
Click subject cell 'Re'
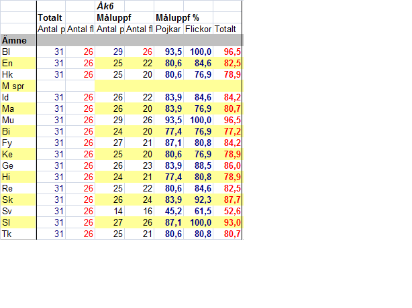(x=18, y=188)
